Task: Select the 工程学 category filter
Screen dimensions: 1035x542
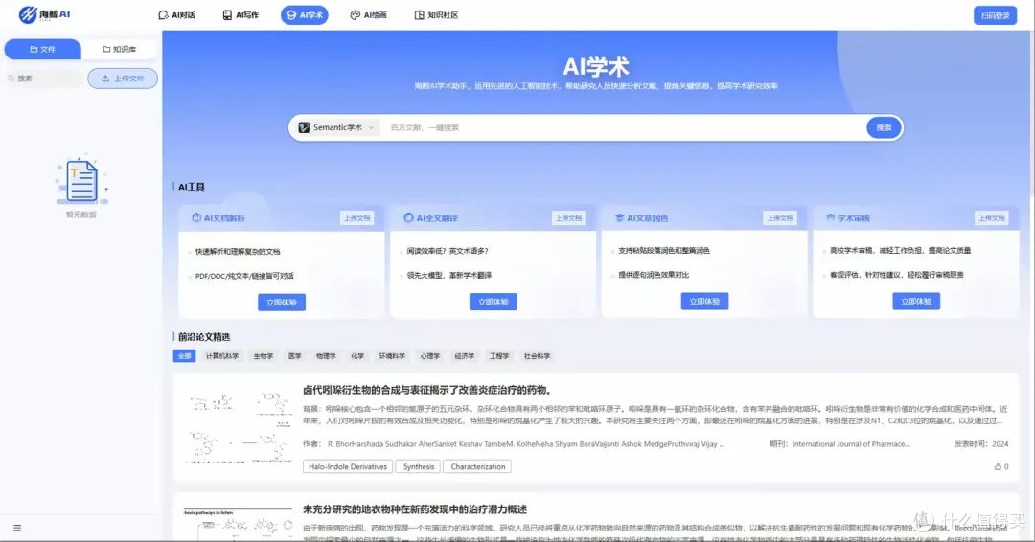Action: click(x=499, y=356)
